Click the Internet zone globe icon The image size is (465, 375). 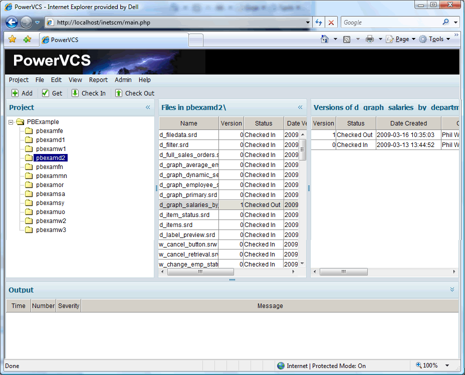(281, 366)
